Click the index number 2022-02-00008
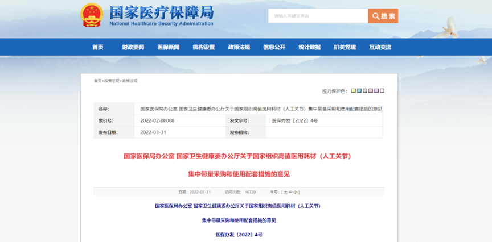The height and width of the screenshot is (242, 492). (157, 120)
